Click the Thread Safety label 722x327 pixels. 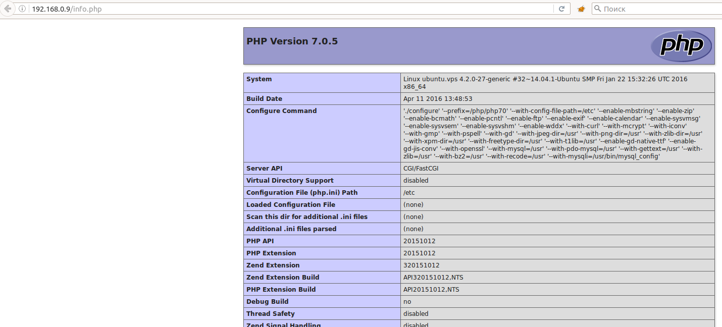tap(271, 314)
